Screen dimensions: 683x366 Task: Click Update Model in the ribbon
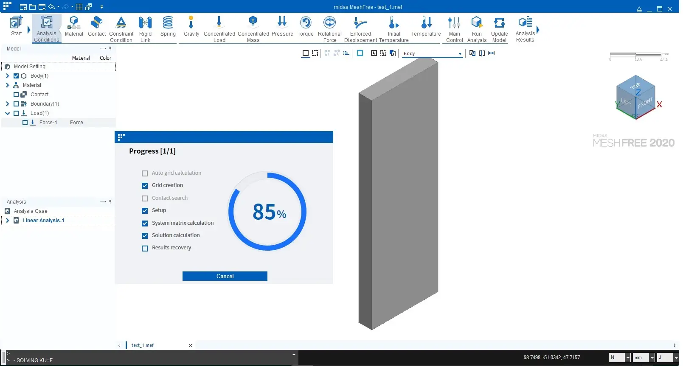[x=500, y=29]
